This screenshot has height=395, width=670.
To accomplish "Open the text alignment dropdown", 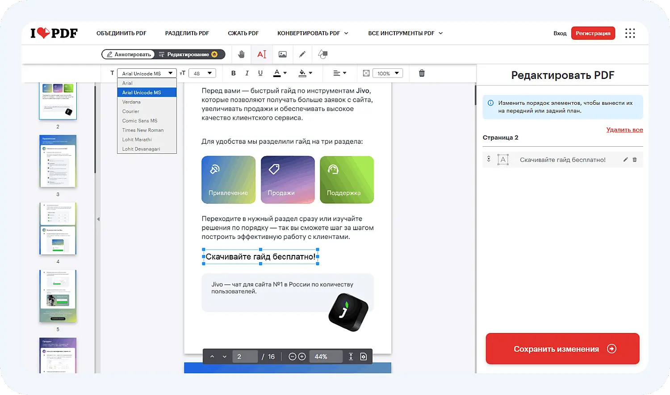I will click(340, 73).
